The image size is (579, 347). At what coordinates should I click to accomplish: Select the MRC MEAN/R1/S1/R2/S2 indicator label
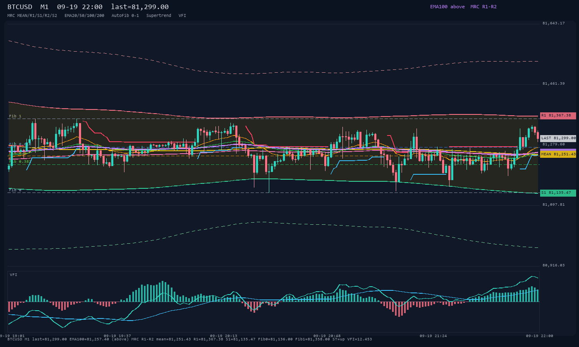pos(32,15)
